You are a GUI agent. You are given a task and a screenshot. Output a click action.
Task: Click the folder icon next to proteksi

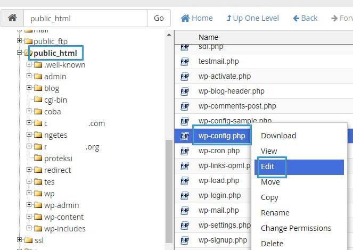point(38,157)
